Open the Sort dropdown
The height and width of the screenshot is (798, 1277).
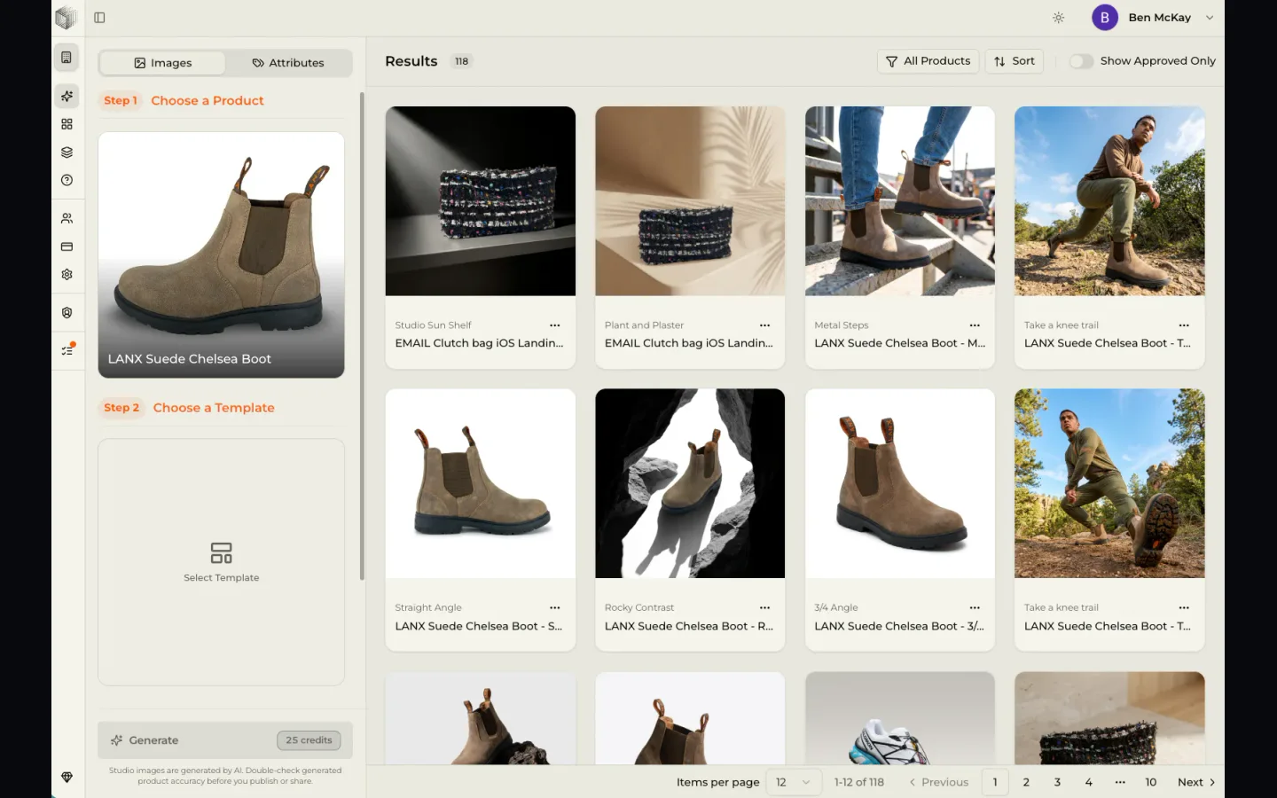pos(1015,61)
